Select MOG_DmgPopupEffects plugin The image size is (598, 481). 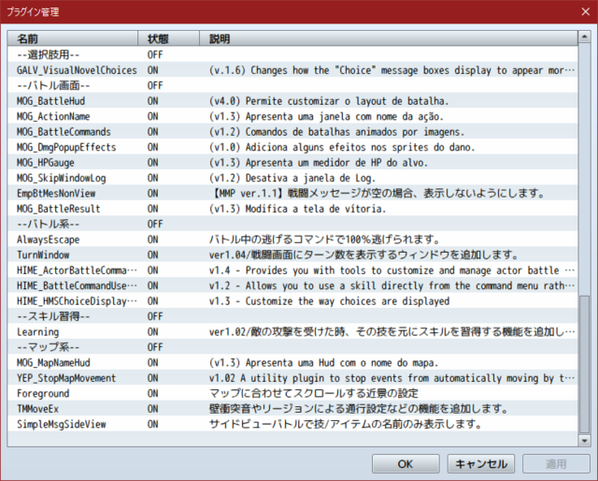pos(292,147)
